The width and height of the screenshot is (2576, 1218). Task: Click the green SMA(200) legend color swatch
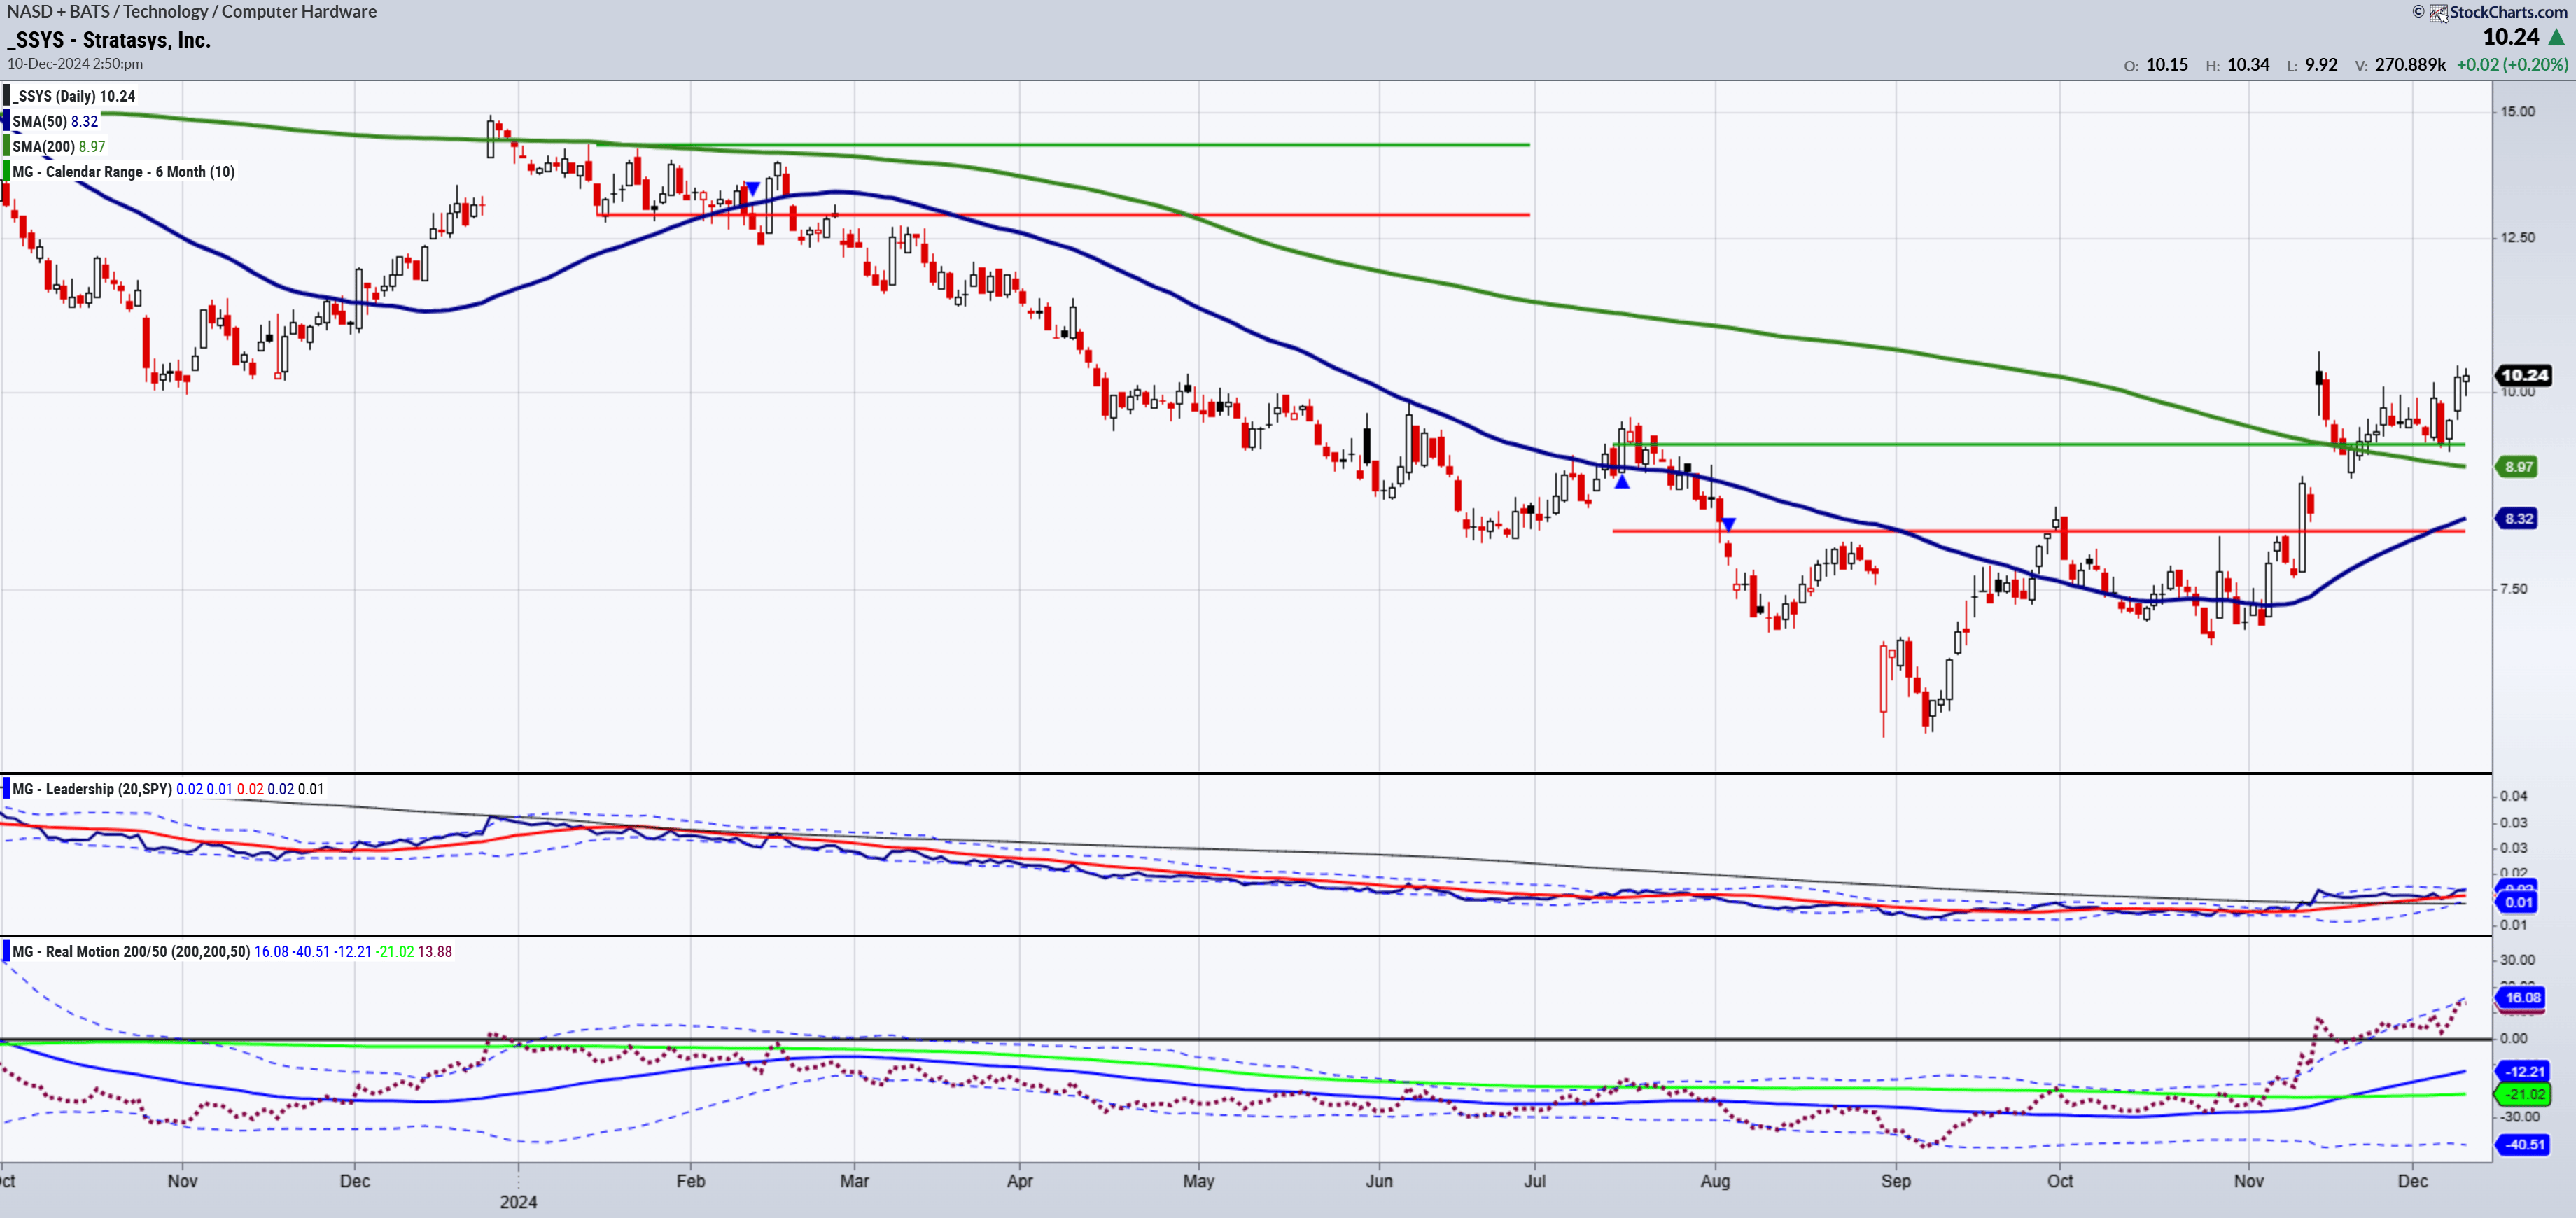[x=6, y=146]
